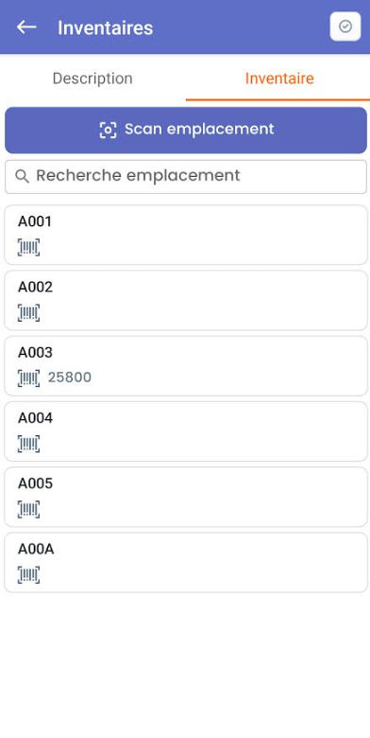Click the barcode icon under A005

[28, 509]
